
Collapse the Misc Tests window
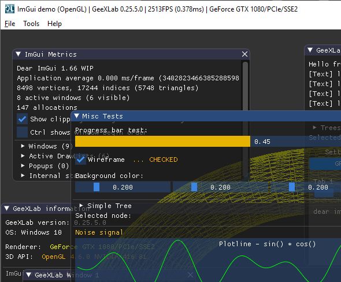coord(76,116)
